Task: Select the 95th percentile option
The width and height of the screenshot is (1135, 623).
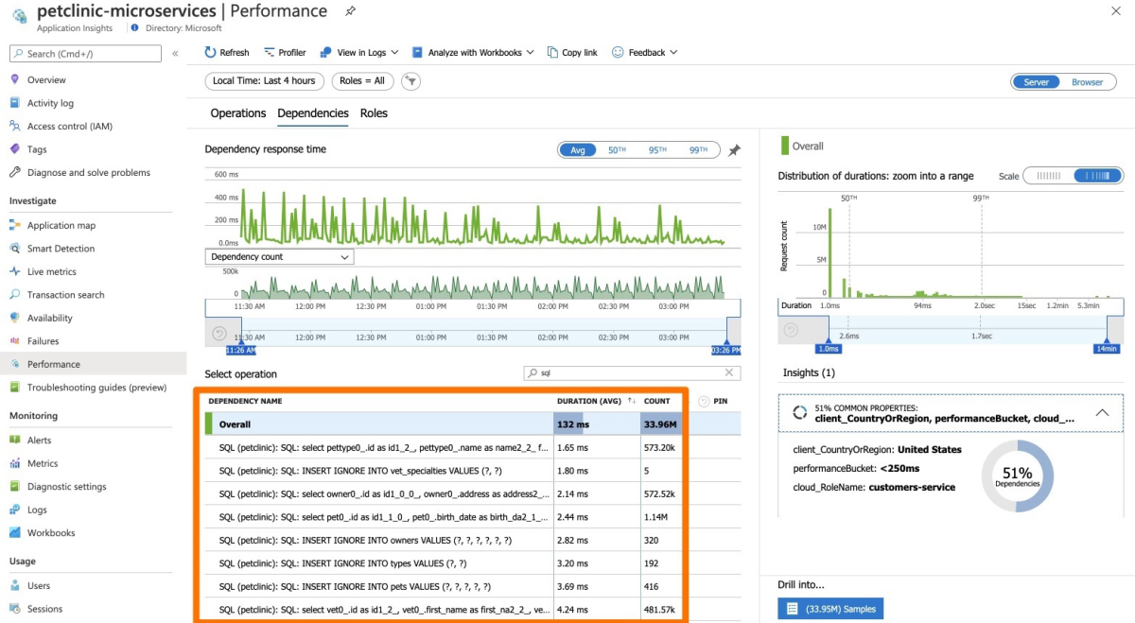Action: (x=657, y=150)
